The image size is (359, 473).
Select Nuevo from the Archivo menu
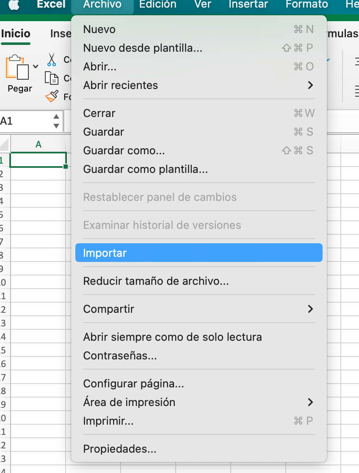pyautogui.click(x=199, y=29)
